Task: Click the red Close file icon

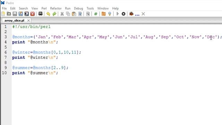Action: pos(33,14)
